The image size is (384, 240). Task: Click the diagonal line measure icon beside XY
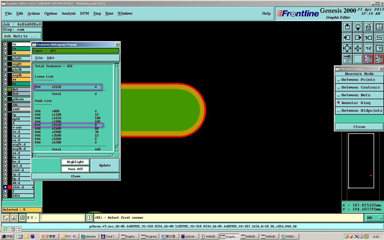(14, 218)
